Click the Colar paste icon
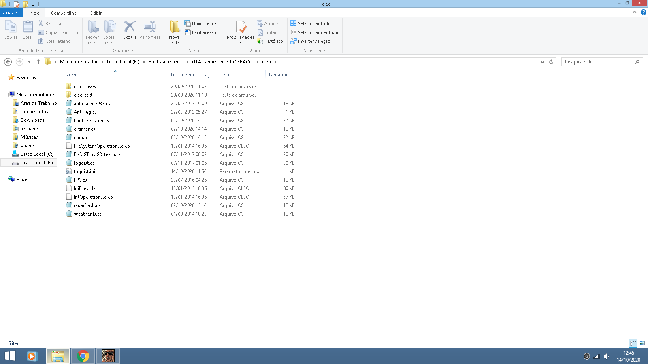The image size is (648, 364). 28,30
